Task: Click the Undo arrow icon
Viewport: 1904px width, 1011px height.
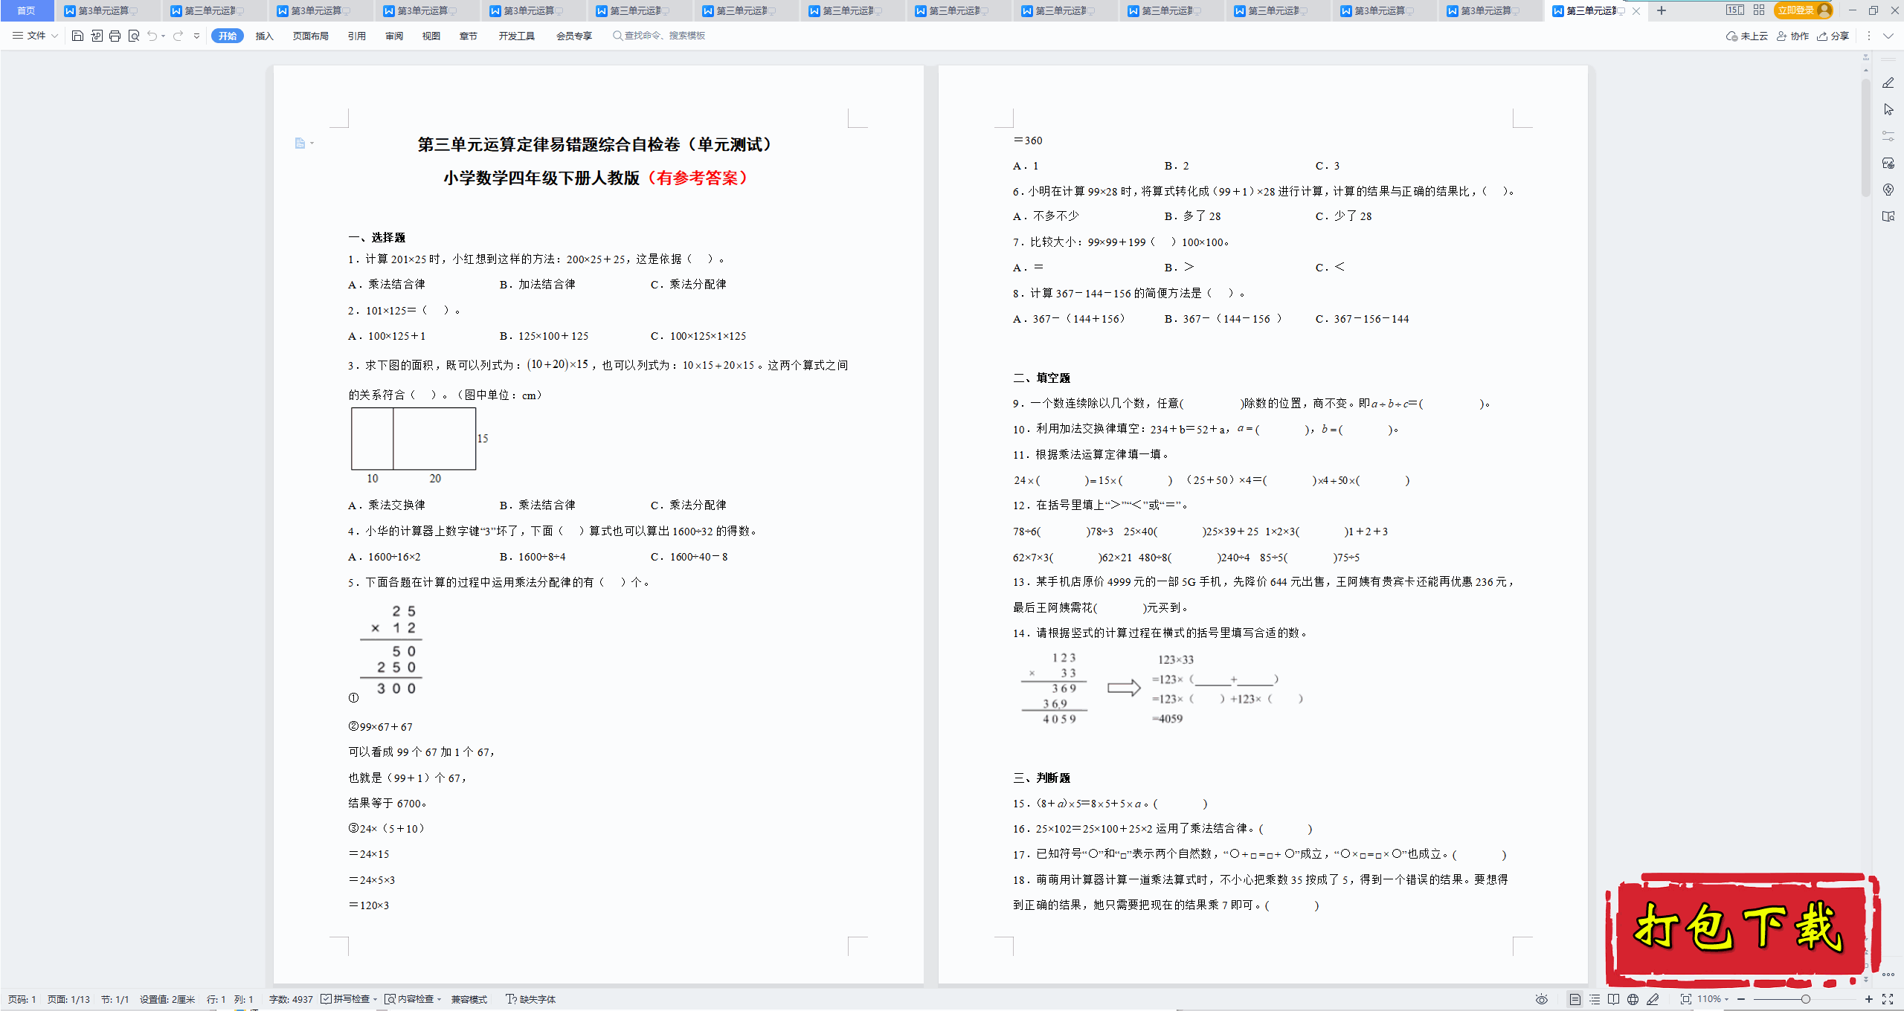Action: (152, 36)
